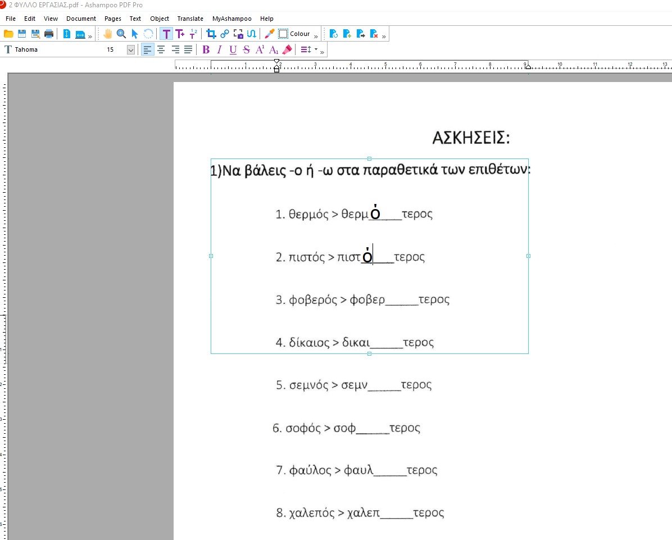The height and width of the screenshot is (540, 672).
Task: Select the Hand pan tool
Action: click(107, 34)
